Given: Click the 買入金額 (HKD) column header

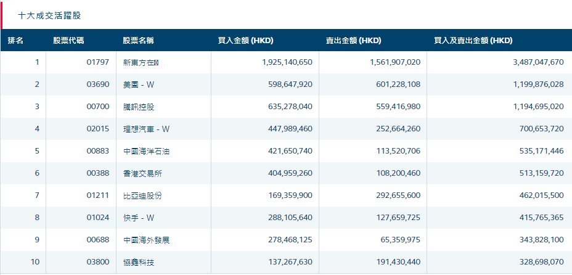Looking at the screenshot, I should pyautogui.click(x=245, y=41).
